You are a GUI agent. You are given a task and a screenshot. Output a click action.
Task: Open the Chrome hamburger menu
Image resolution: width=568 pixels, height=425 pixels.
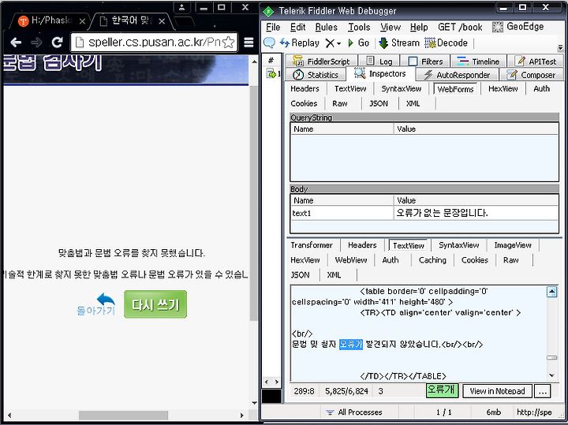coord(248,43)
